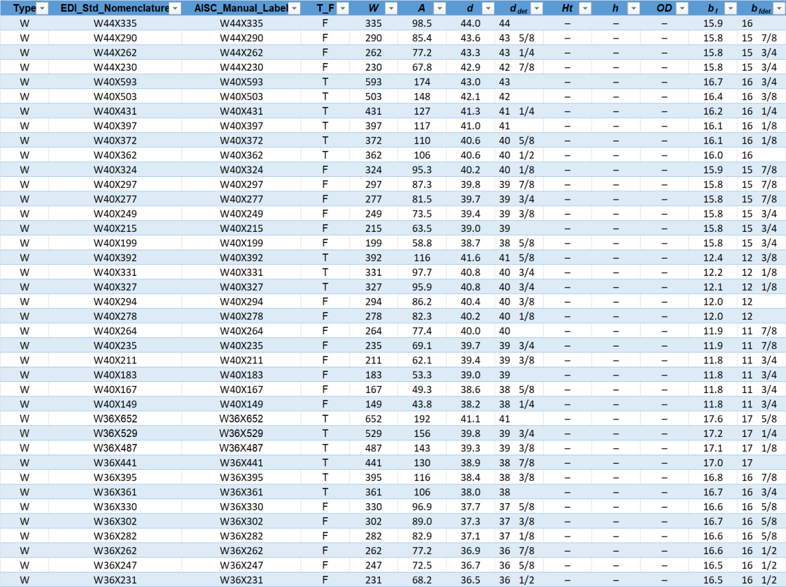The image size is (786, 587).
Task: Open the Ht column filter dropdown
Action: (x=586, y=9)
